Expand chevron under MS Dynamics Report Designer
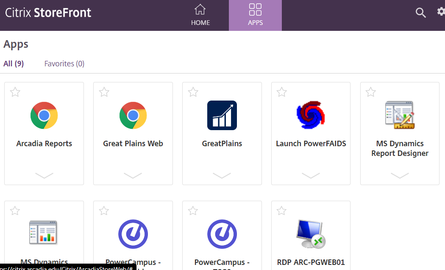 (400, 175)
